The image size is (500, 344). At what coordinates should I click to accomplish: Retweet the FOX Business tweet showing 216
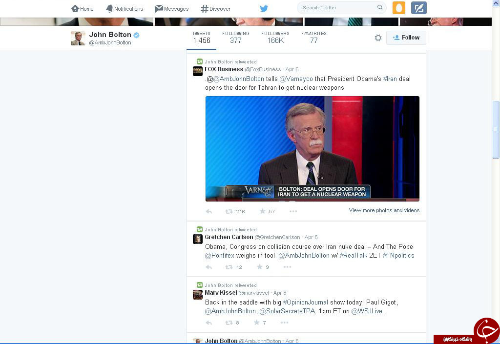(235, 211)
